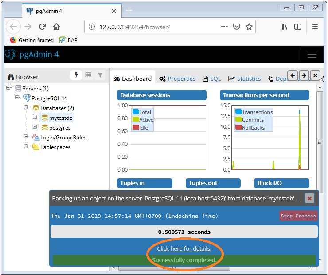Click the Tuples in header
Viewport: 328px width, 275px height.
[x=144, y=183]
